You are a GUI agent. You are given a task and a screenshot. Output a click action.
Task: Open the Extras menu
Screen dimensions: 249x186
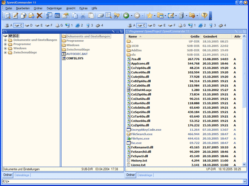(84, 8)
